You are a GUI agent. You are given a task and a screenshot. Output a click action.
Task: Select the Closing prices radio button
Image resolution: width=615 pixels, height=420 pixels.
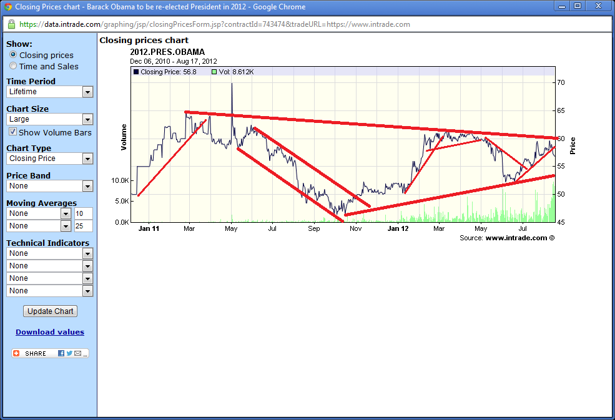(13, 54)
